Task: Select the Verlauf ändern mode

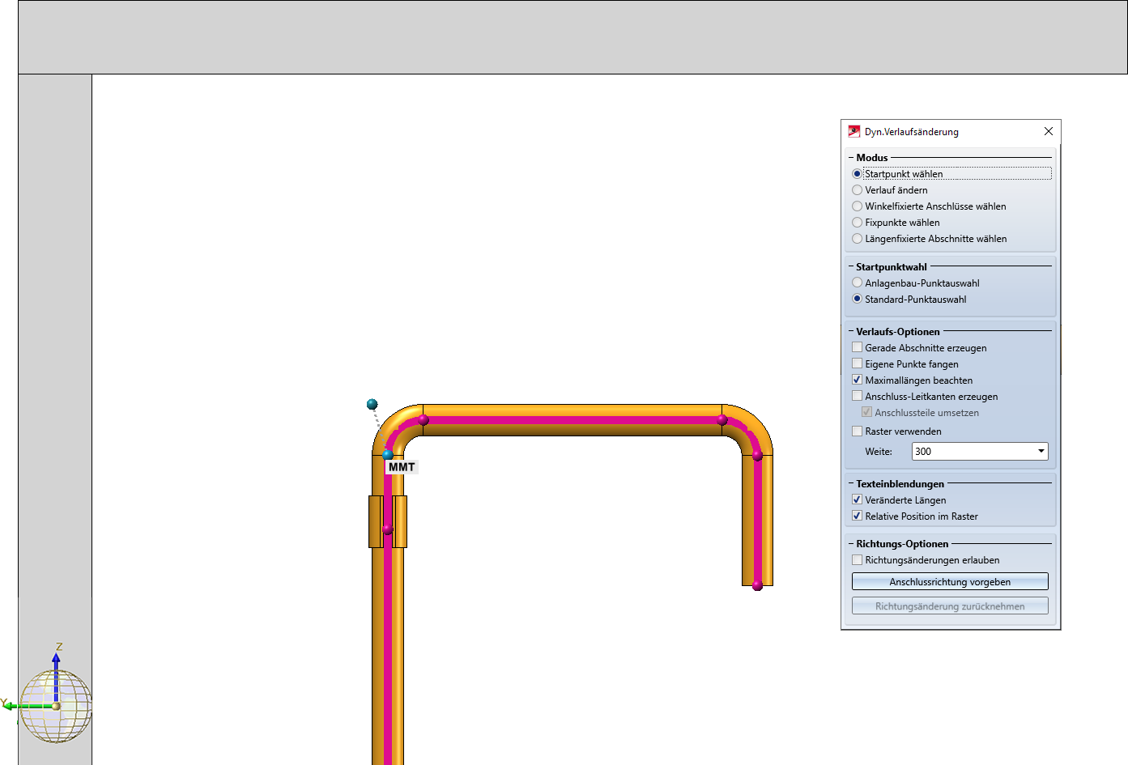Action: (x=857, y=190)
